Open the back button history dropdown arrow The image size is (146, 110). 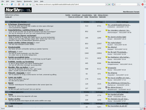pyautogui.click(x=4, y=4)
